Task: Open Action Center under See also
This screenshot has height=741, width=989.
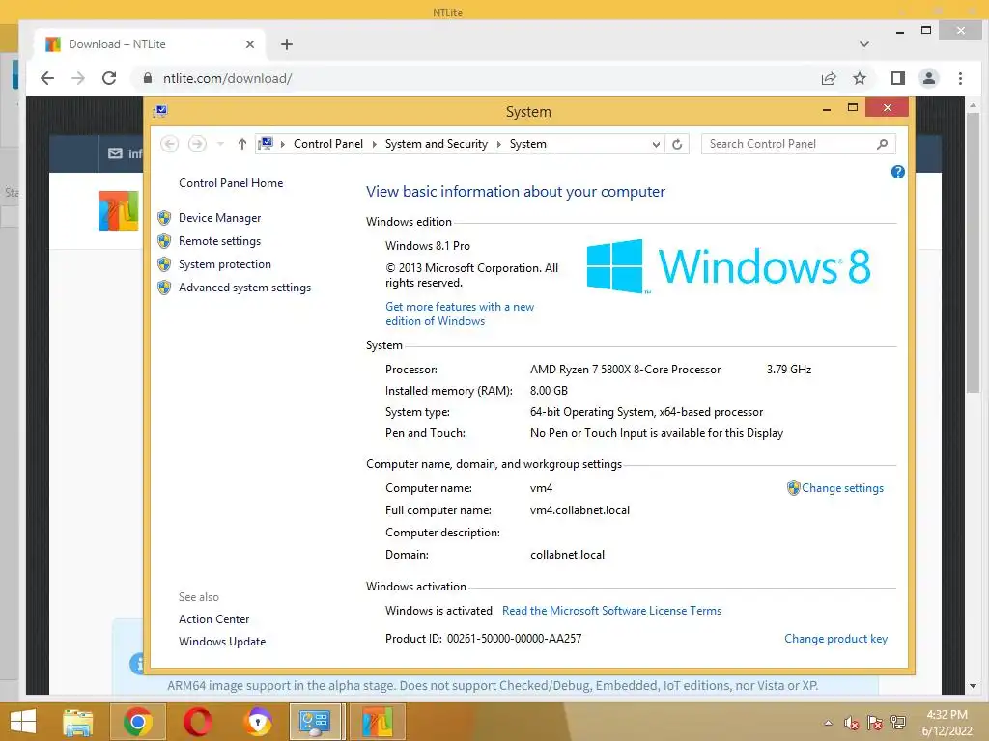Action: click(213, 618)
